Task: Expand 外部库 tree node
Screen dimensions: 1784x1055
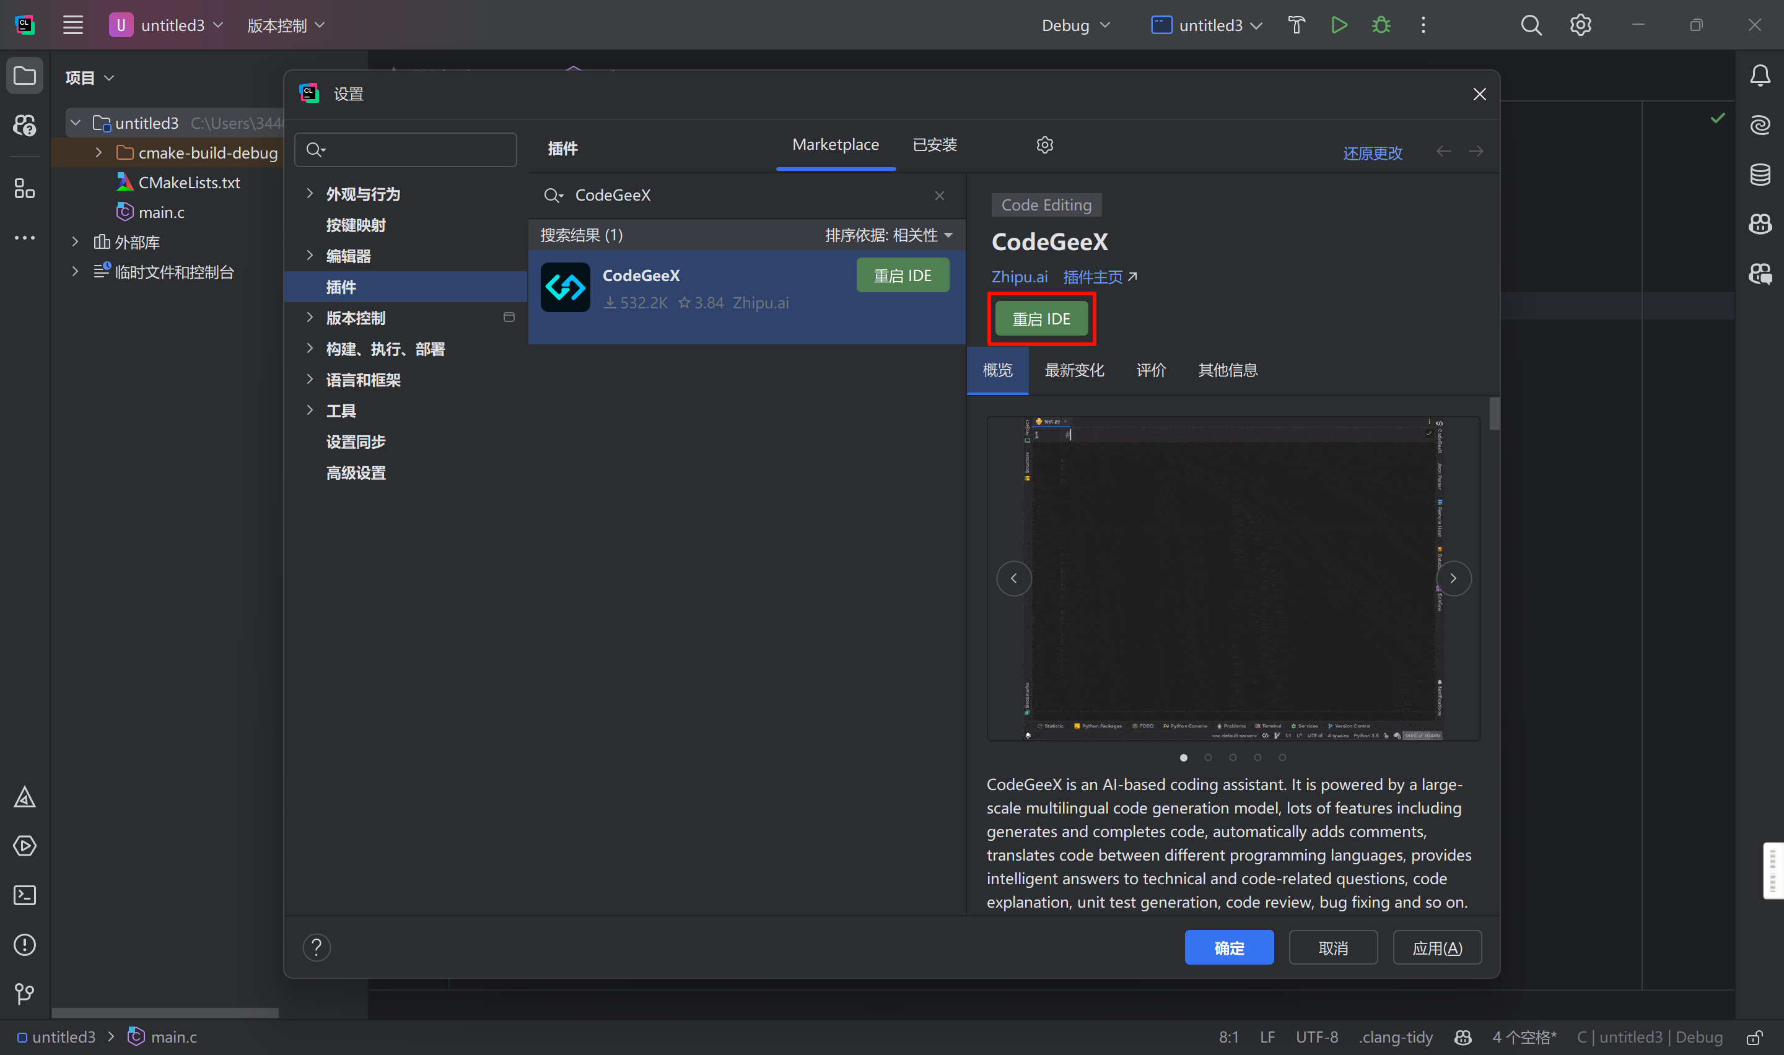Action: click(x=76, y=241)
